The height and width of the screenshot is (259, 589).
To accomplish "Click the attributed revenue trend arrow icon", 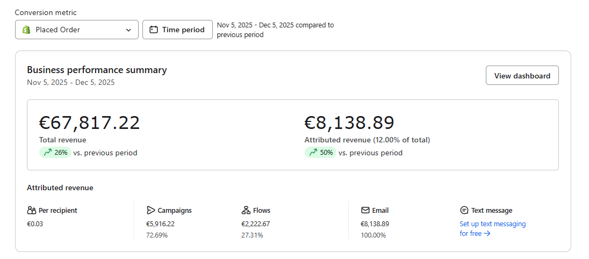I will (x=313, y=153).
